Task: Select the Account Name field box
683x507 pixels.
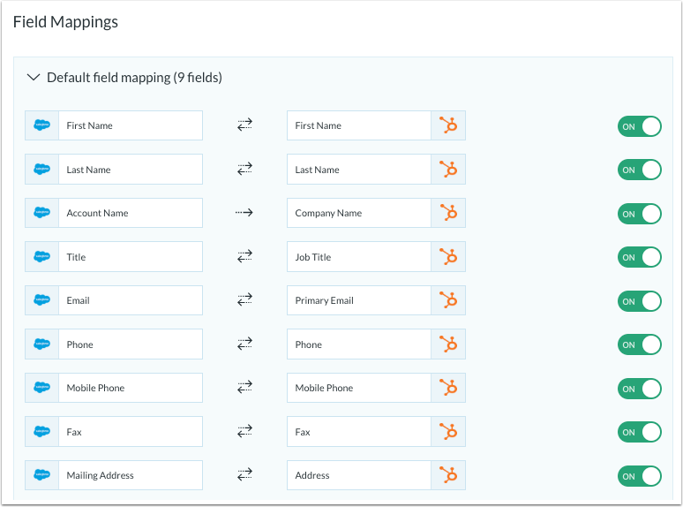Action: [131, 213]
